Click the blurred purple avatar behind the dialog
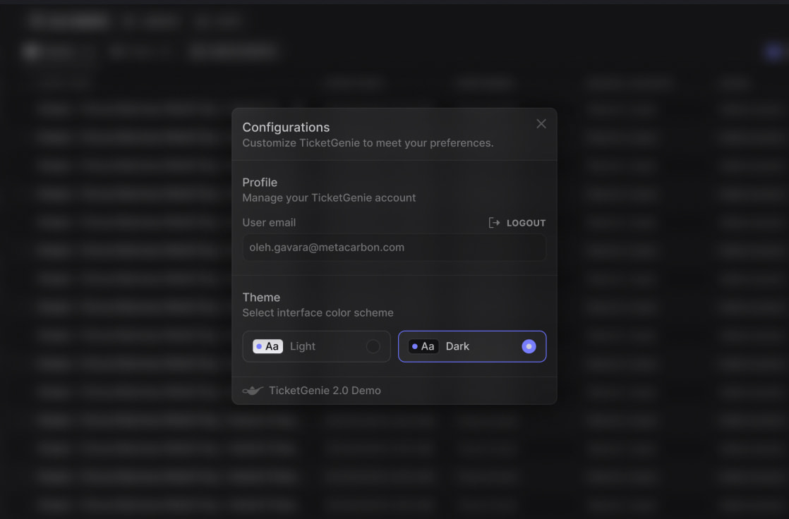This screenshot has width=789, height=519. click(x=774, y=51)
